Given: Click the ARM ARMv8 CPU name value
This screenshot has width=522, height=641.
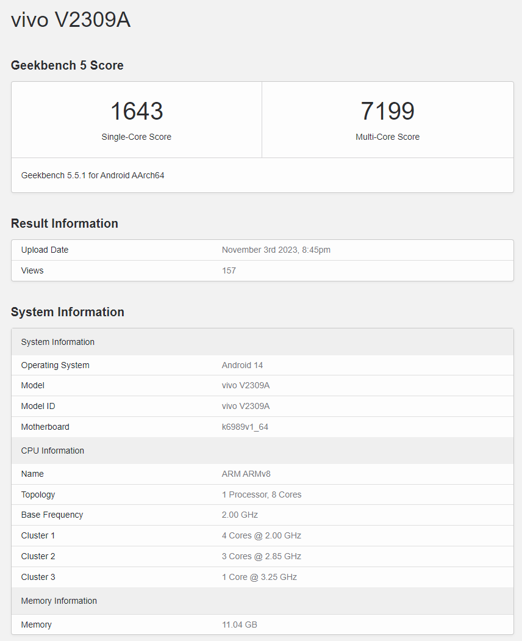Looking at the screenshot, I should pos(246,474).
